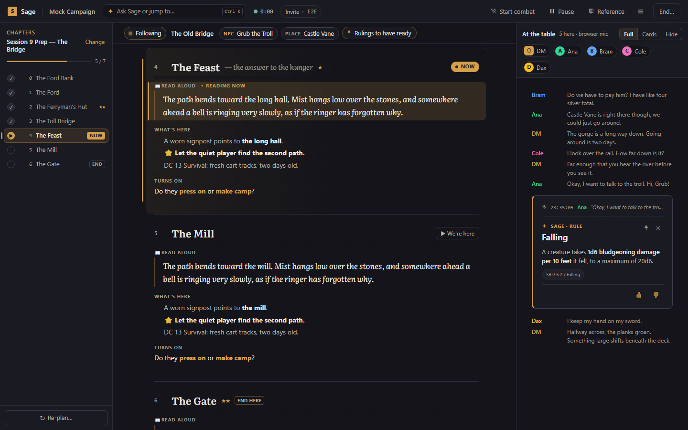Switch the table view to Cards
688x430 pixels.
(x=649, y=34)
